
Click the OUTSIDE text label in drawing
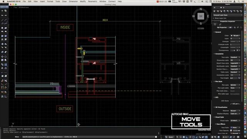click(x=65, y=109)
